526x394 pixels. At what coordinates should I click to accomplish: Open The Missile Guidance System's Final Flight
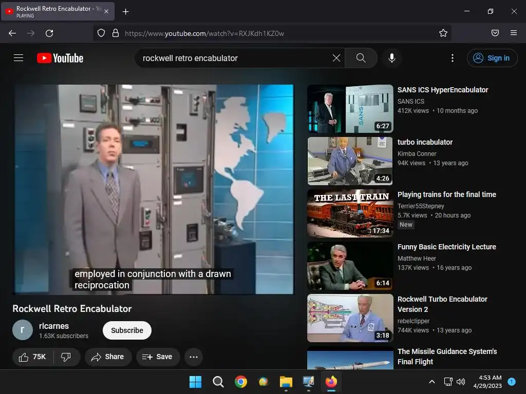(x=447, y=357)
